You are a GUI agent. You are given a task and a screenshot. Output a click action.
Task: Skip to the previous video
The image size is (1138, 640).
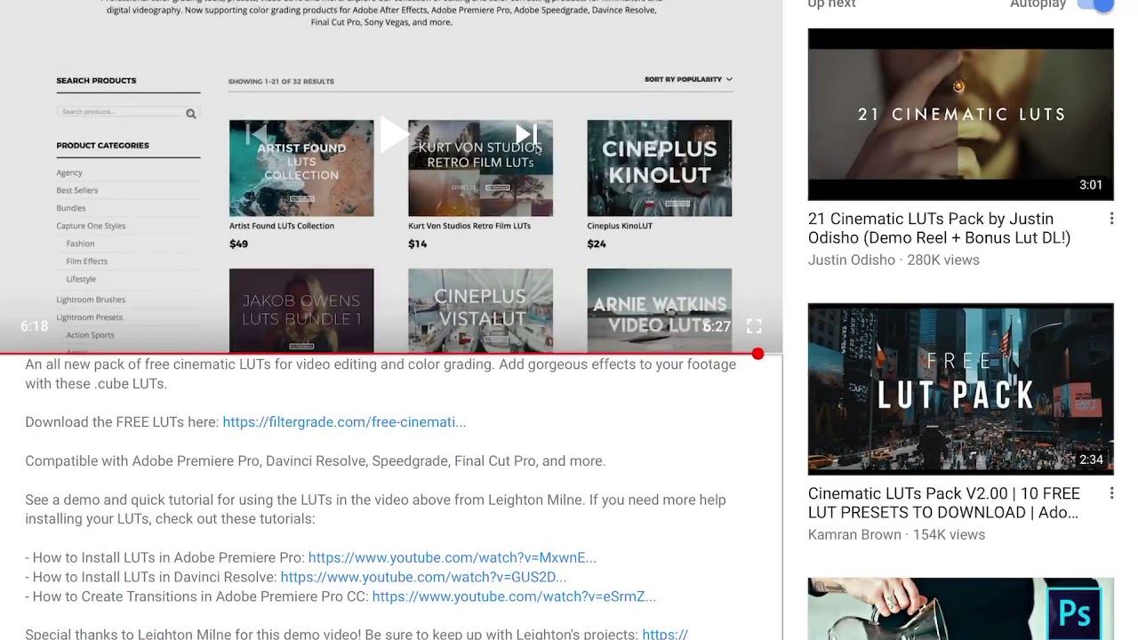(256, 135)
